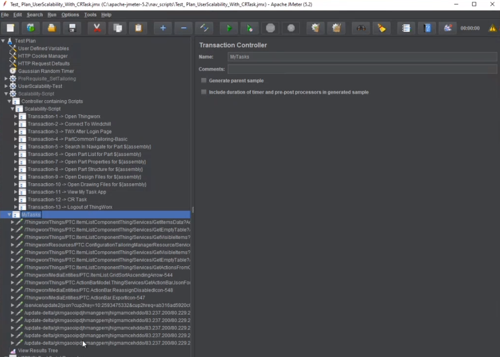The height and width of the screenshot is (357, 500).
Task: Click the Copy toolbar icon
Action: coord(118,28)
